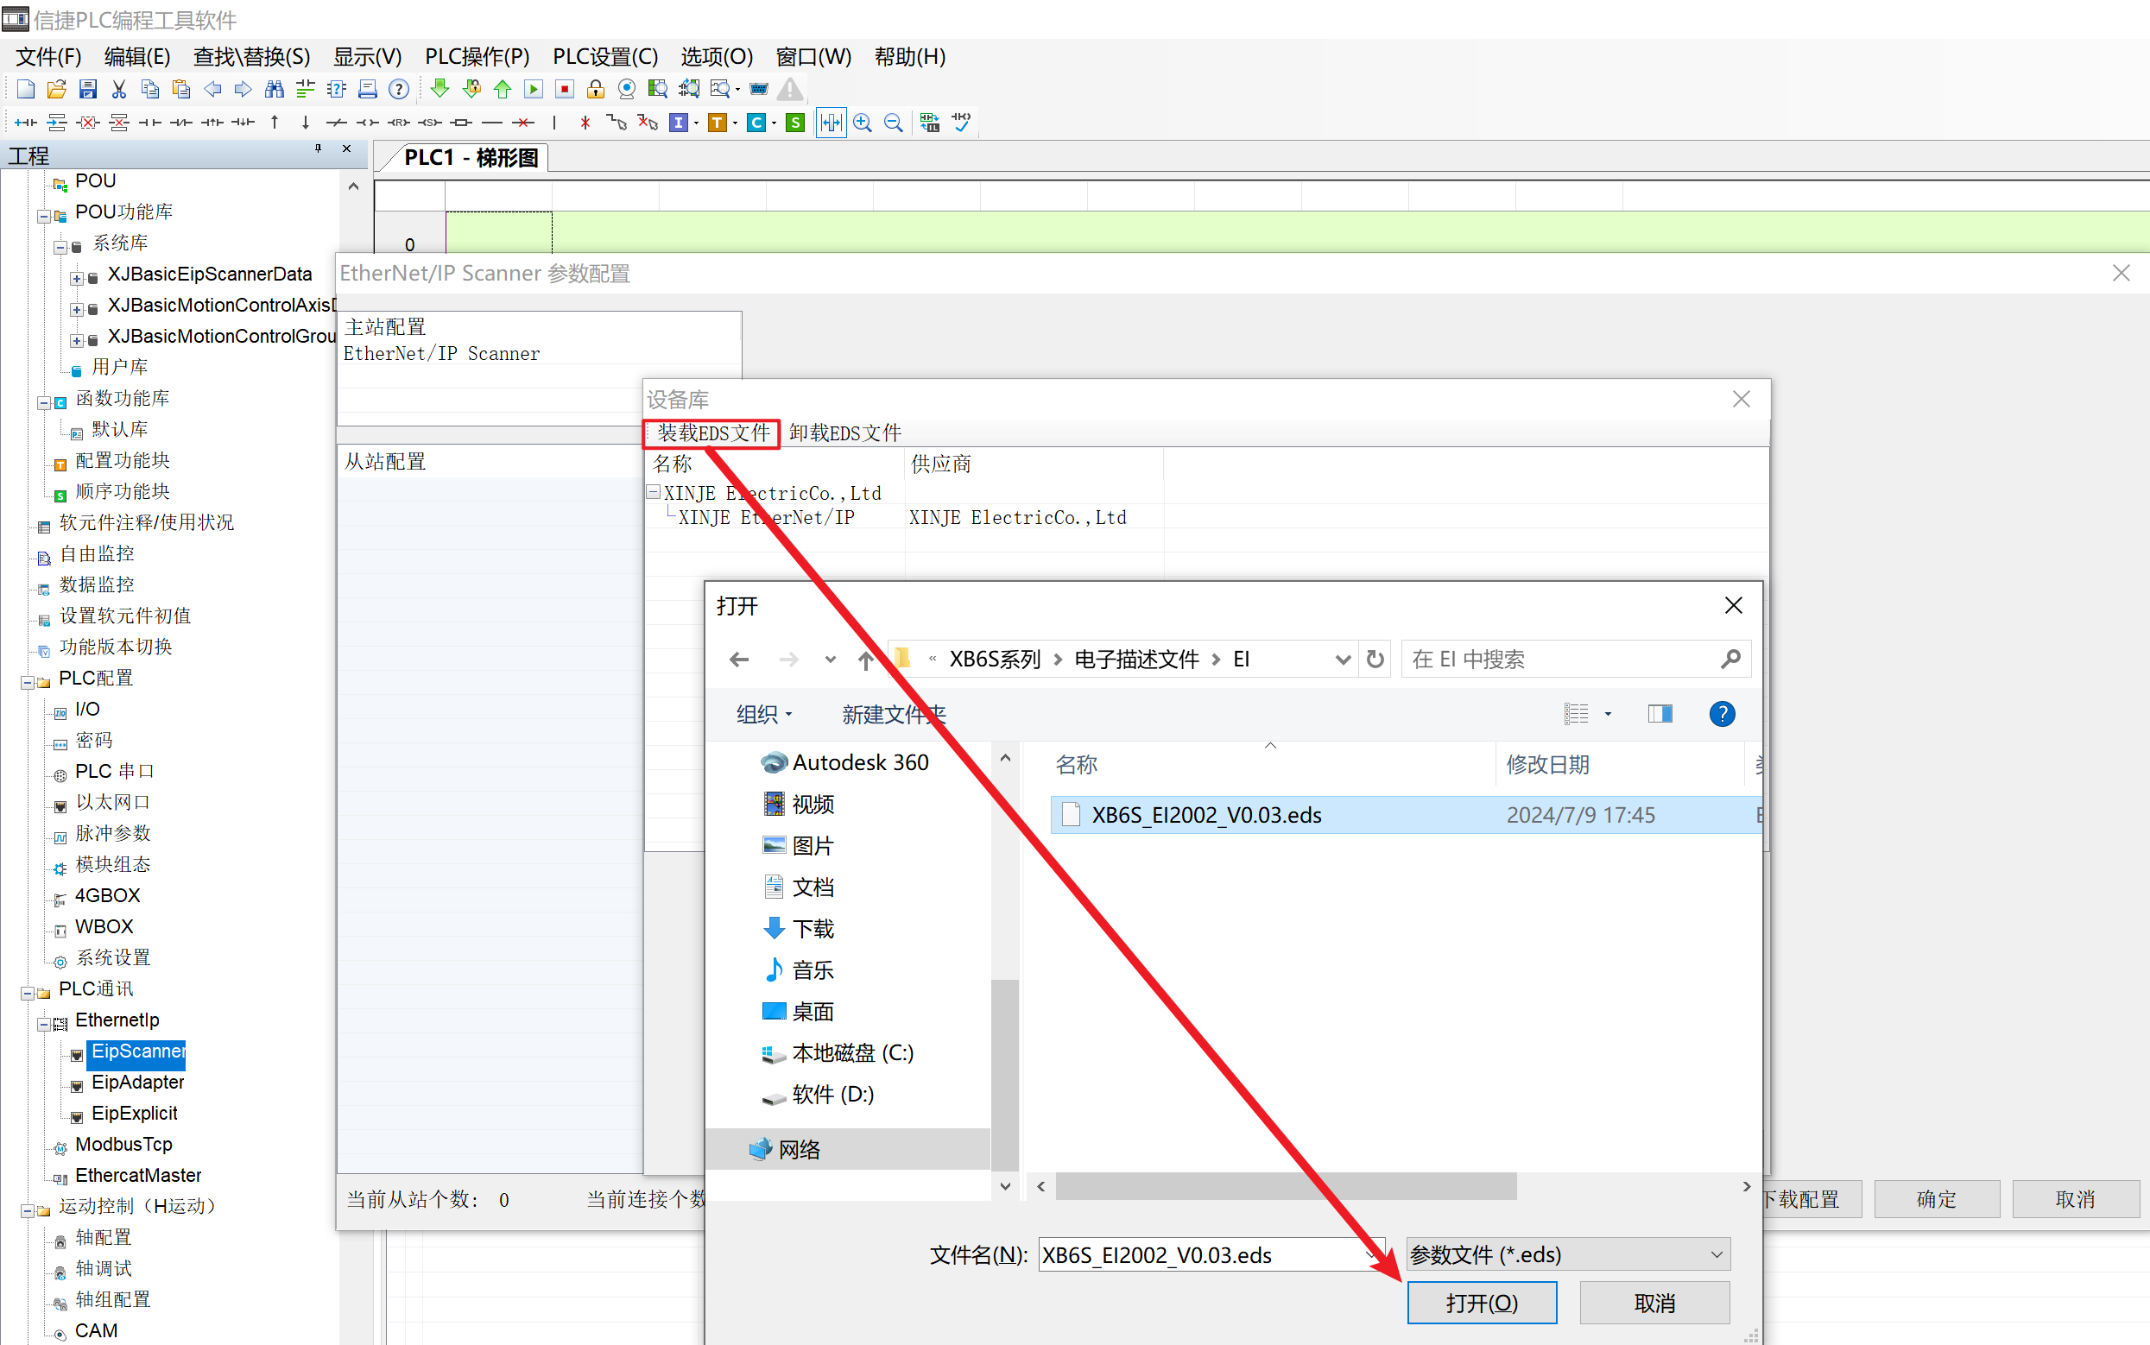
Task: Expand the XJBasicEipScannerData tree node
Action: point(77,279)
